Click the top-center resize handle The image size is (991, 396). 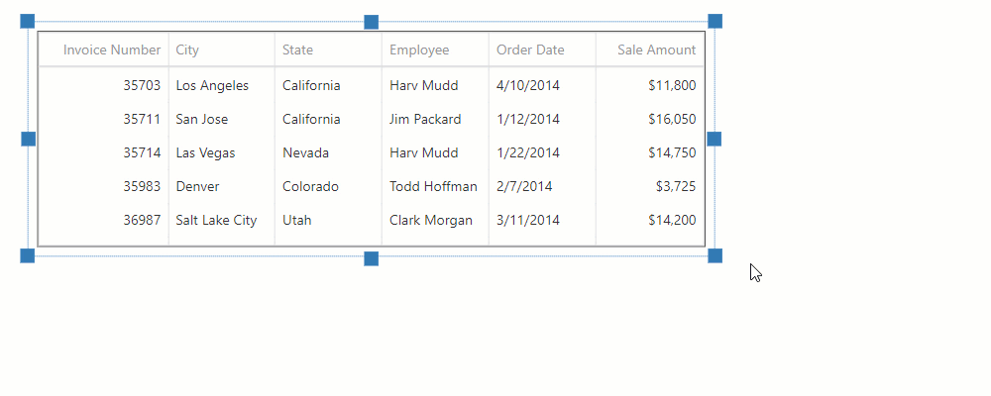(x=372, y=22)
